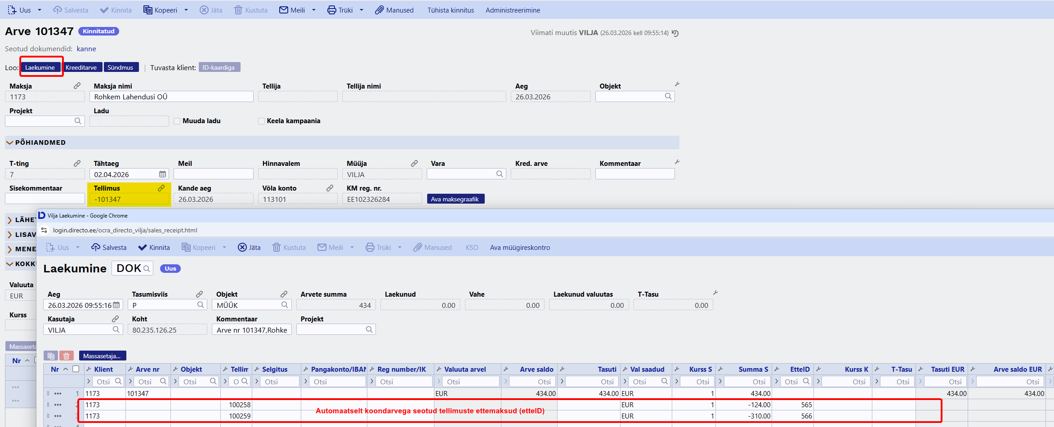Click the copy rows icon beside Massasetaja
1054x427 pixels.
[x=51, y=356]
